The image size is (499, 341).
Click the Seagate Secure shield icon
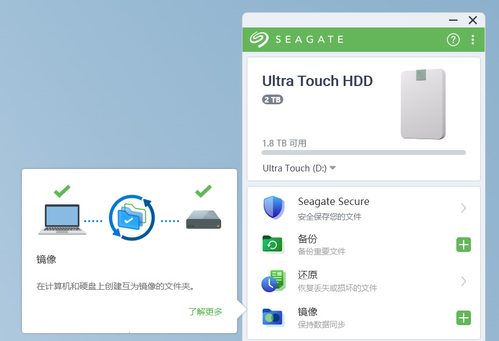tap(274, 207)
